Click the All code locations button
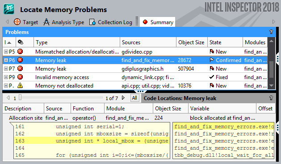The width and height of the screenshot is (281, 164). pos(134,98)
